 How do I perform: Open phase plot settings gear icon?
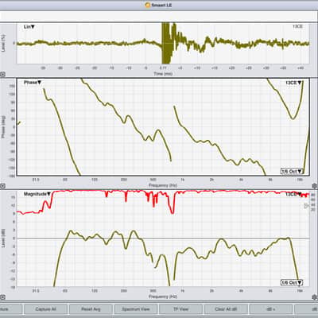[x=314, y=186]
